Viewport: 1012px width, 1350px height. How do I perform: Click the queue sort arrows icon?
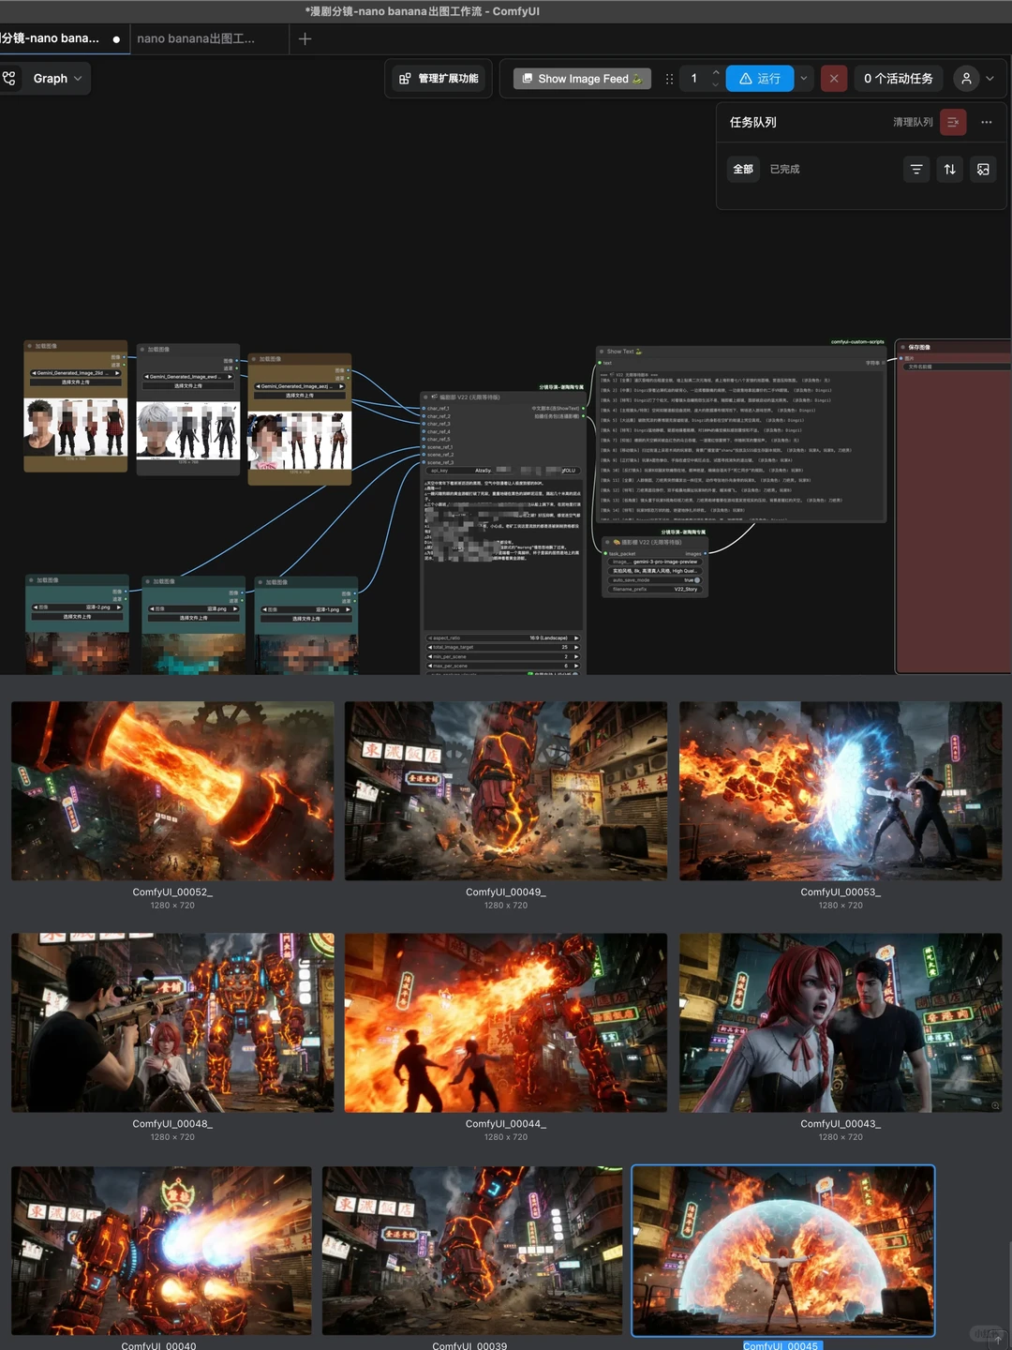[949, 170]
